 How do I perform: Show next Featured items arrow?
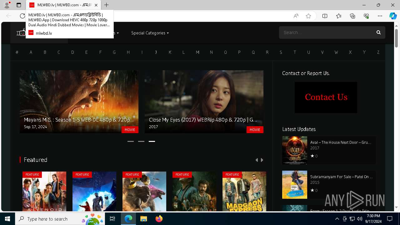click(x=262, y=160)
